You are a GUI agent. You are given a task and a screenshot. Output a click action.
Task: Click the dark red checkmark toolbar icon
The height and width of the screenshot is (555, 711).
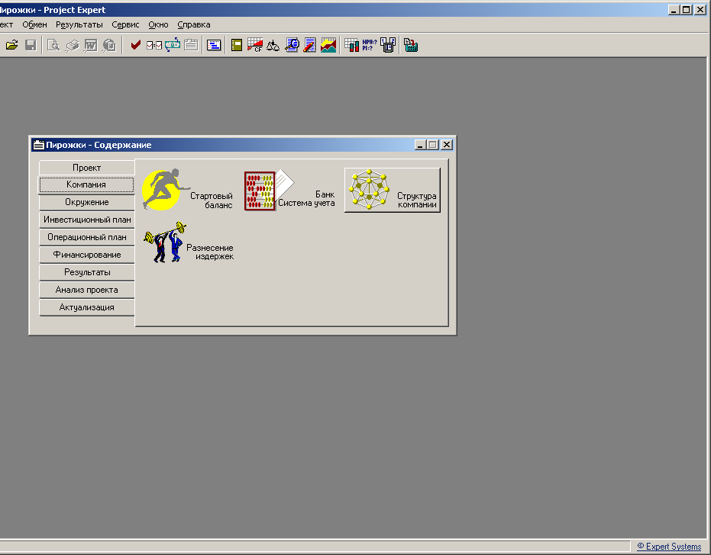(135, 45)
